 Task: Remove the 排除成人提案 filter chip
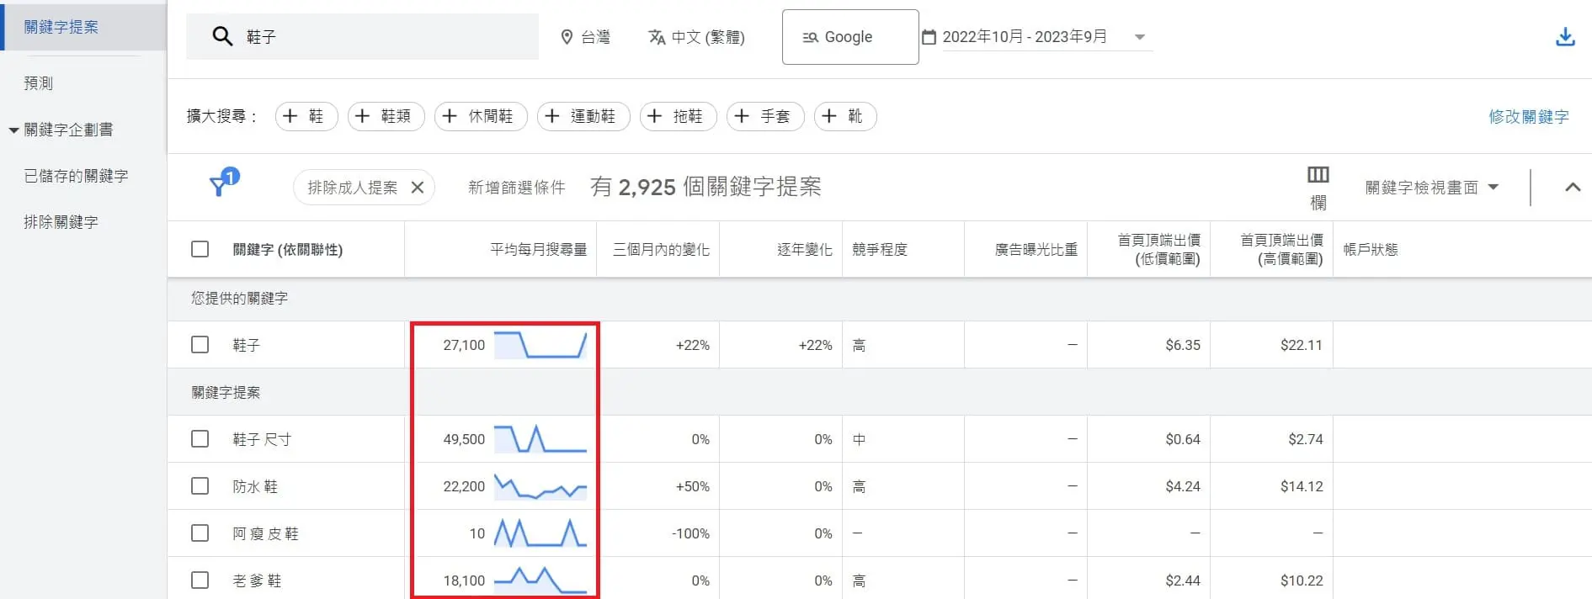[418, 188]
